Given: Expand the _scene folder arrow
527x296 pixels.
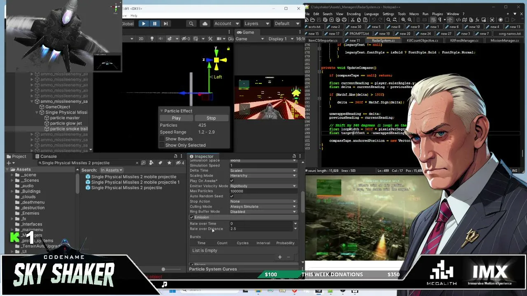Looking at the screenshot, I should 12,175.
